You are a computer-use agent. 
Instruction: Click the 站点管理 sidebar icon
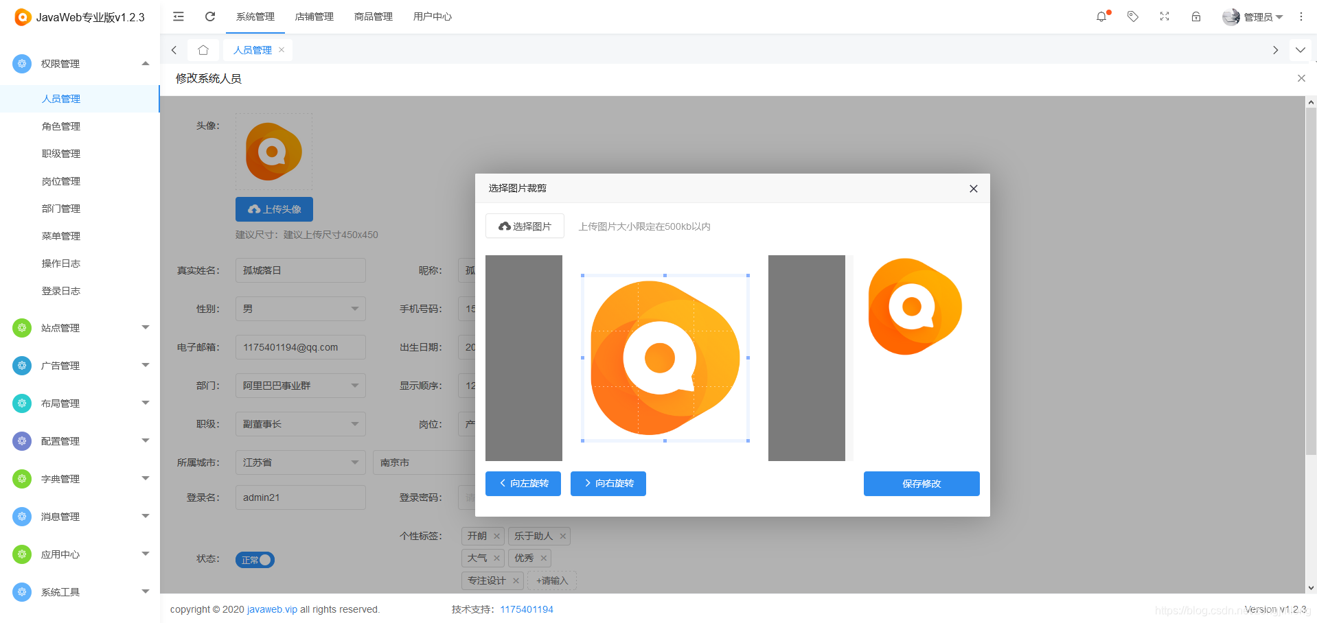(22, 328)
